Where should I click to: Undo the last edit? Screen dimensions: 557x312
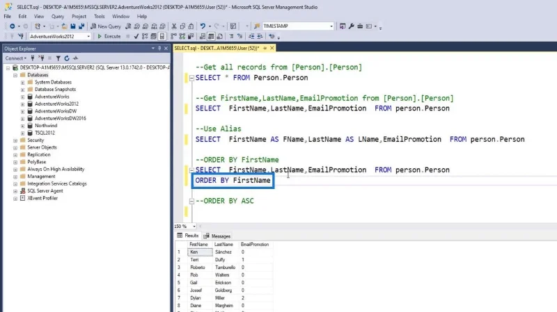click(203, 26)
